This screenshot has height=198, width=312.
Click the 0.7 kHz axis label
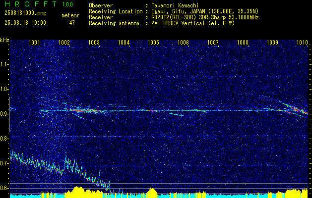click(4, 163)
